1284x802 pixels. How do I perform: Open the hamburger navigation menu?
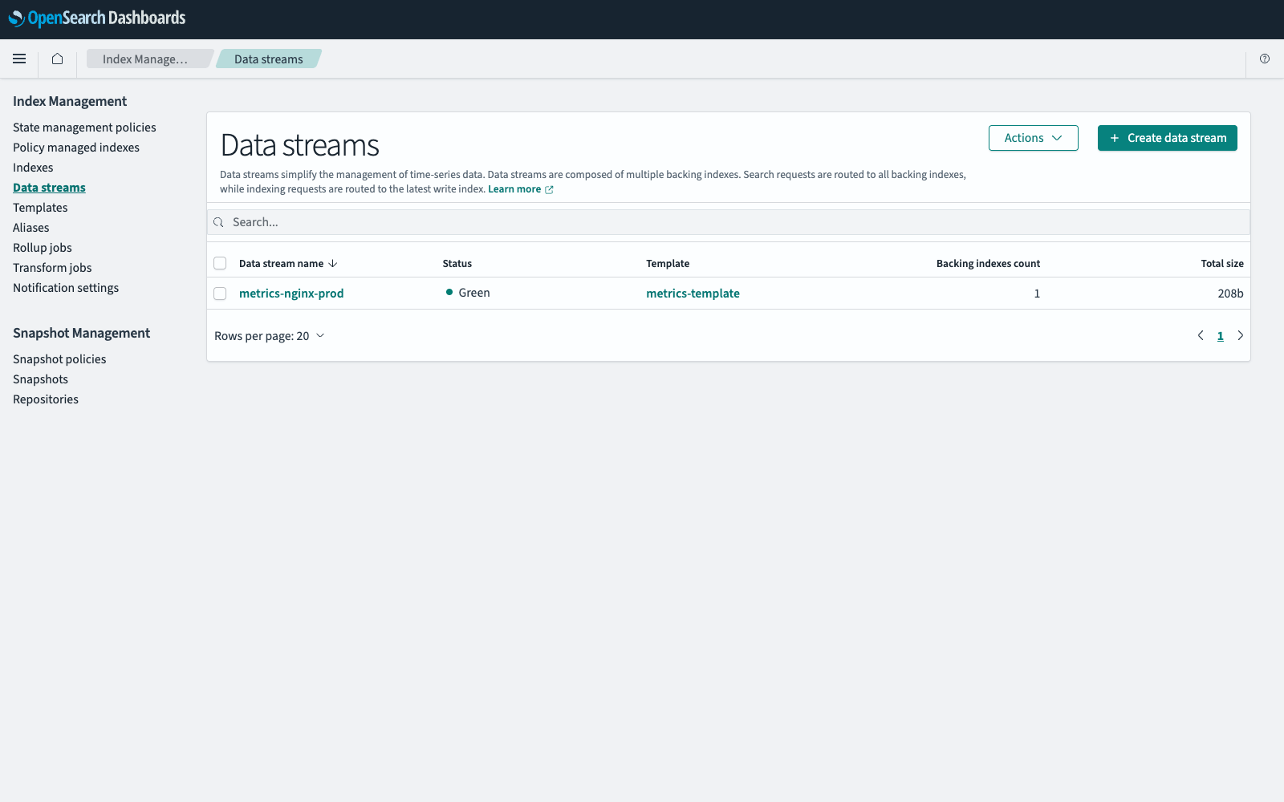pyautogui.click(x=19, y=59)
